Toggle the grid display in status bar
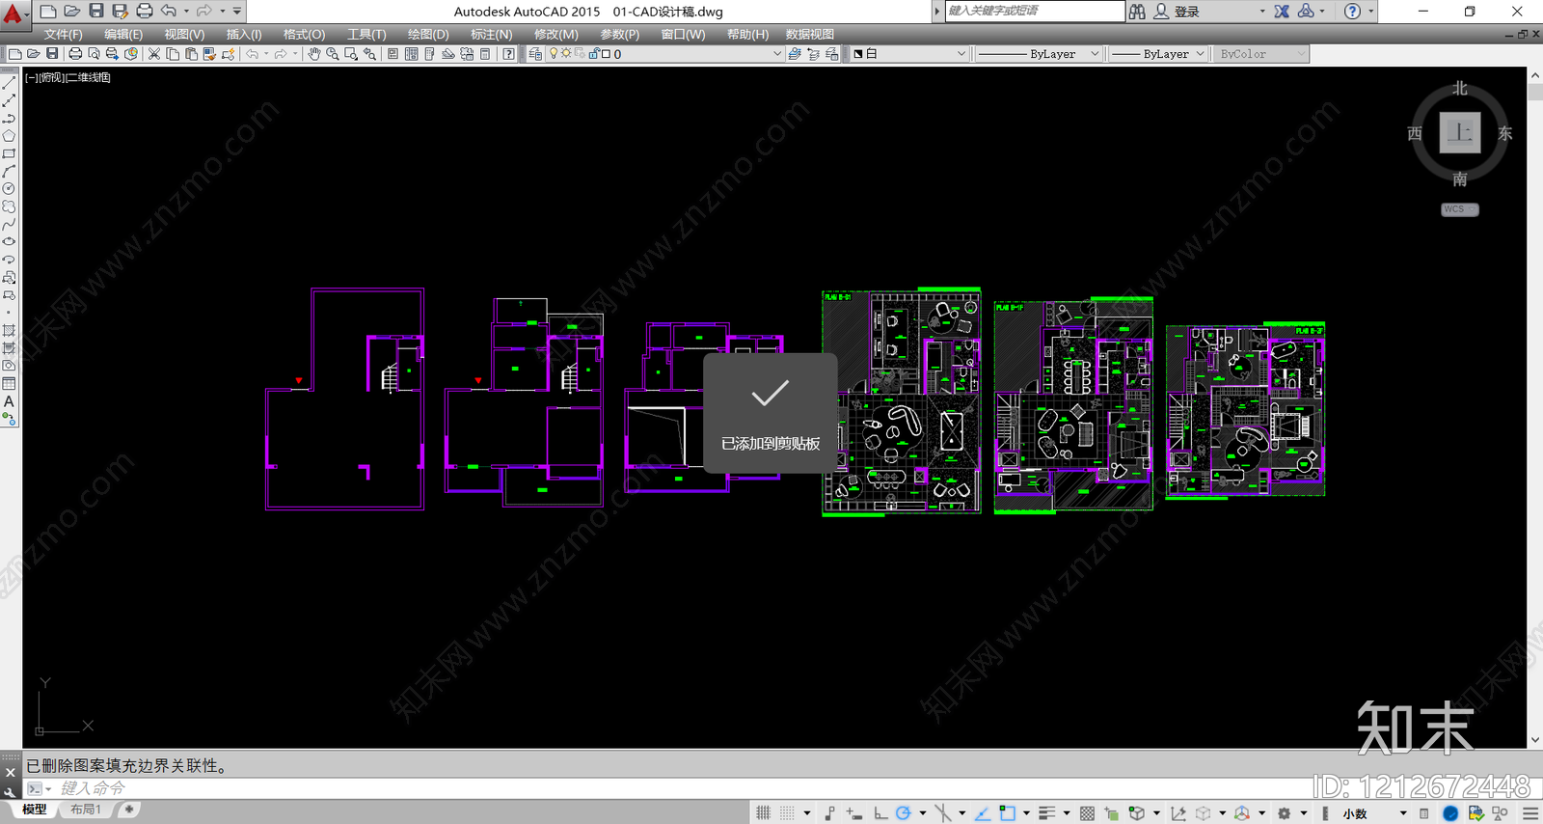 pyautogui.click(x=763, y=813)
